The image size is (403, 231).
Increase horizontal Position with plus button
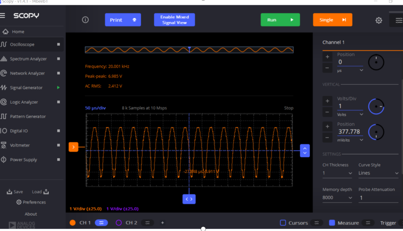pos(327,57)
